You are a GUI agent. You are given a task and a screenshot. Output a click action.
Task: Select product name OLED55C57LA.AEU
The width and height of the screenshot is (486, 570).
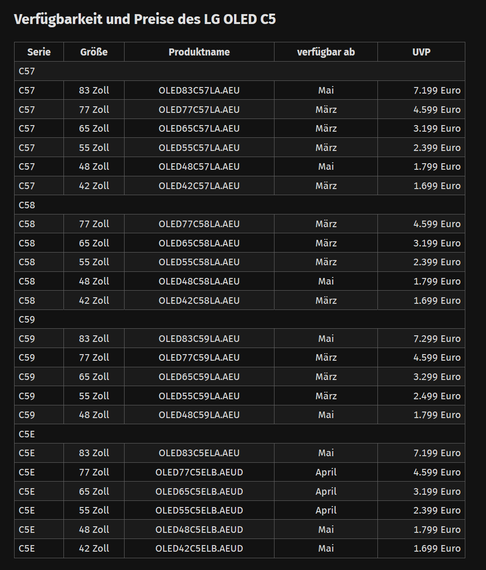[199, 148]
